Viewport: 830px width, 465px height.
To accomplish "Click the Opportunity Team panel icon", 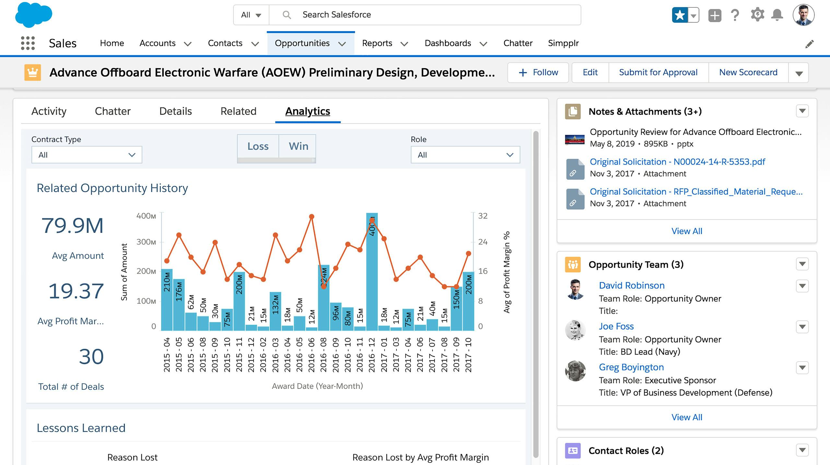I will coord(573,265).
